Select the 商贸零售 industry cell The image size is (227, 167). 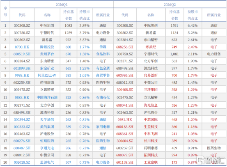(x=103, y=75)
